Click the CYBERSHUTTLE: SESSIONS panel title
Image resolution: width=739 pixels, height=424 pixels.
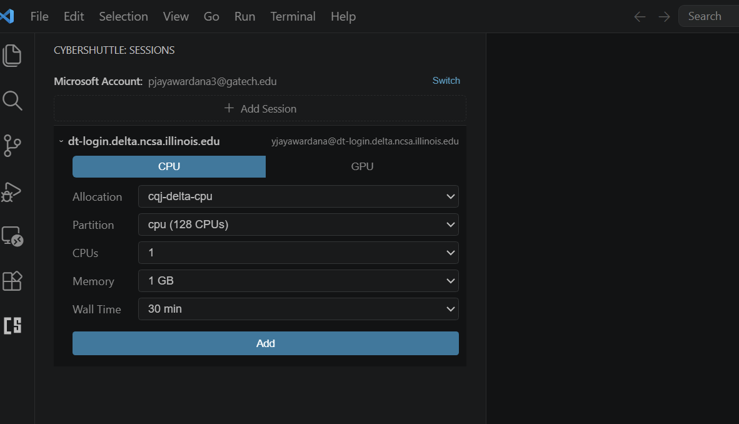pos(114,50)
